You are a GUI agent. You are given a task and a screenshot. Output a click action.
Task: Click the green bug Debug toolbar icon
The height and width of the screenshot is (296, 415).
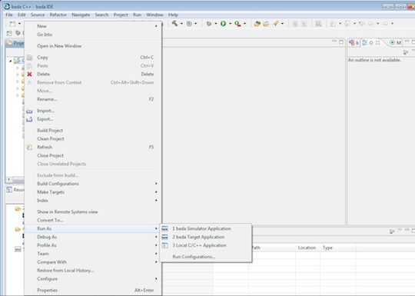tap(209, 24)
